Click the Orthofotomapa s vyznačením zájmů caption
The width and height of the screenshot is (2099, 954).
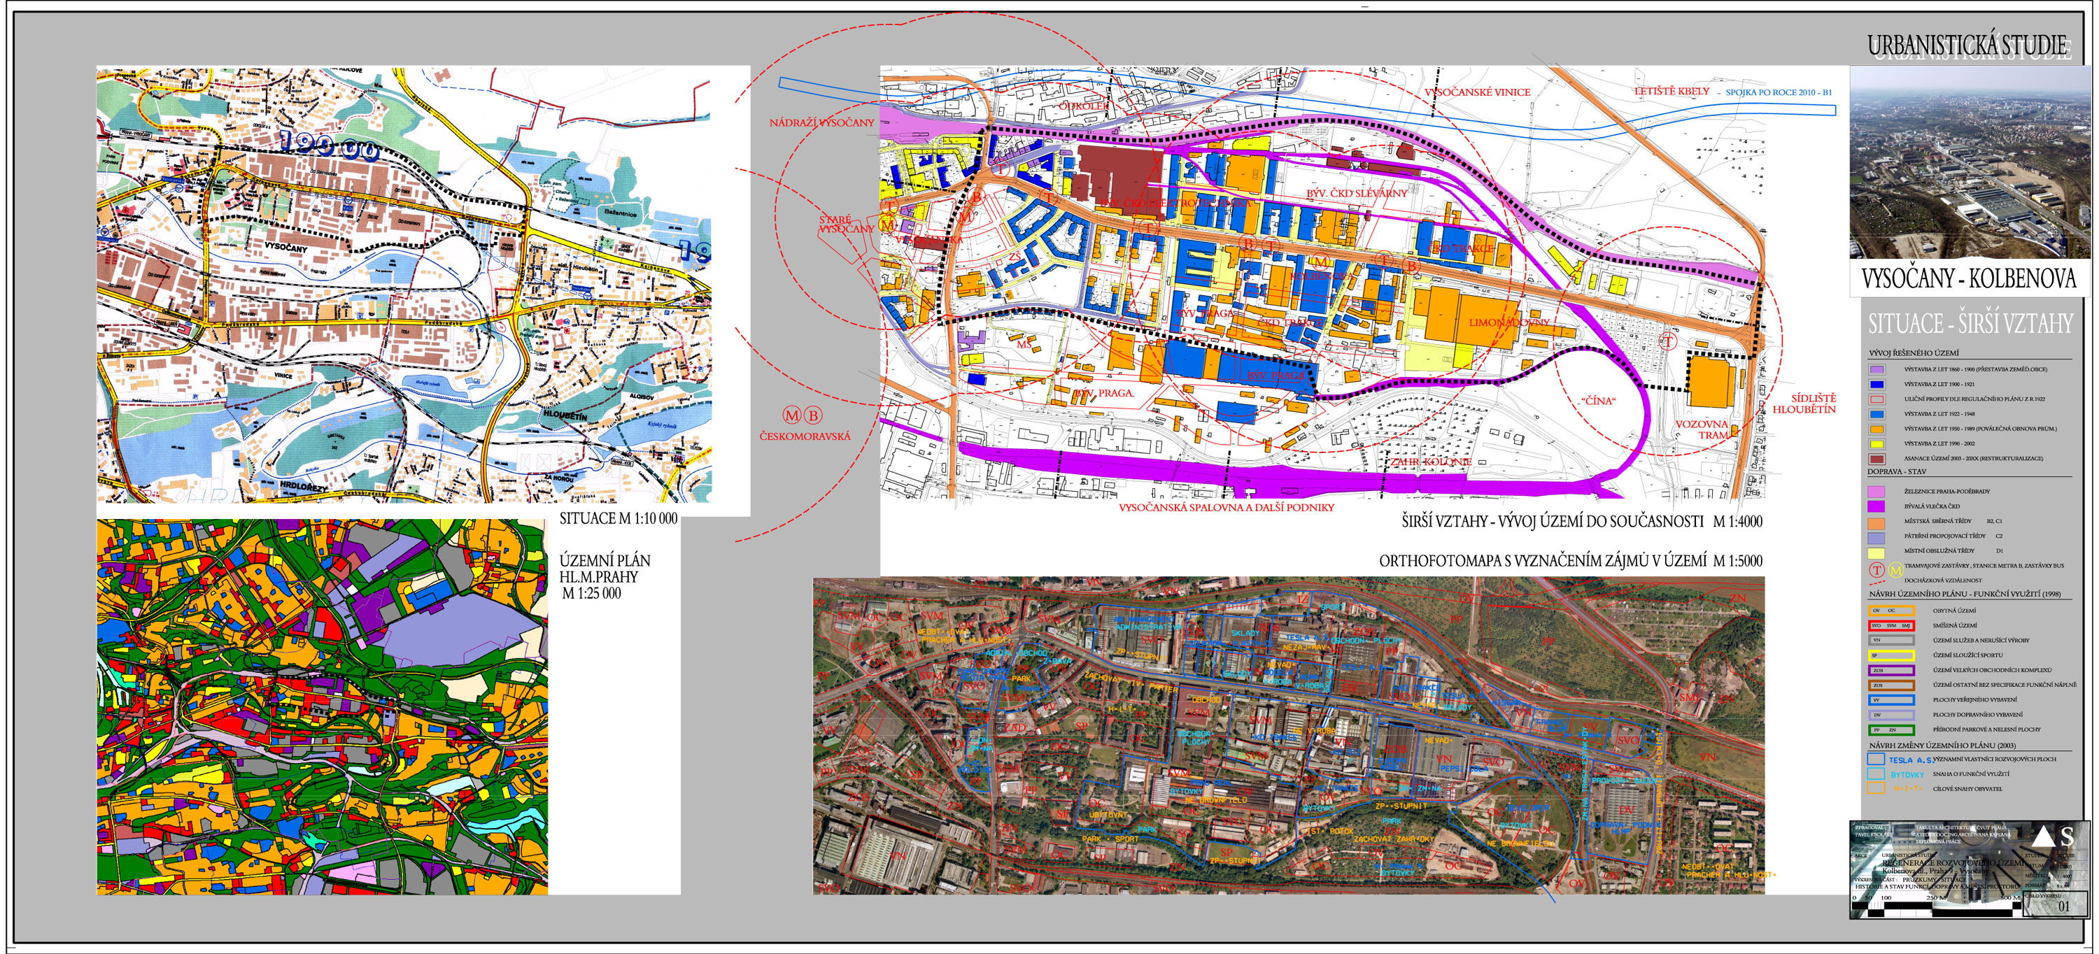pos(1571,562)
